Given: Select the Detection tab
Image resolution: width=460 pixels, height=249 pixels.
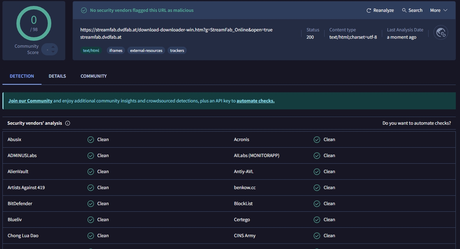Looking at the screenshot, I should point(22,76).
